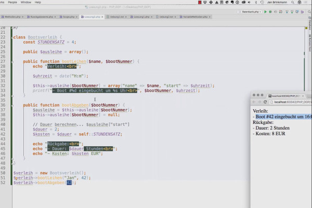Open the Window menu
Viewport: 312px width, 208px height.
tap(26, 2)
